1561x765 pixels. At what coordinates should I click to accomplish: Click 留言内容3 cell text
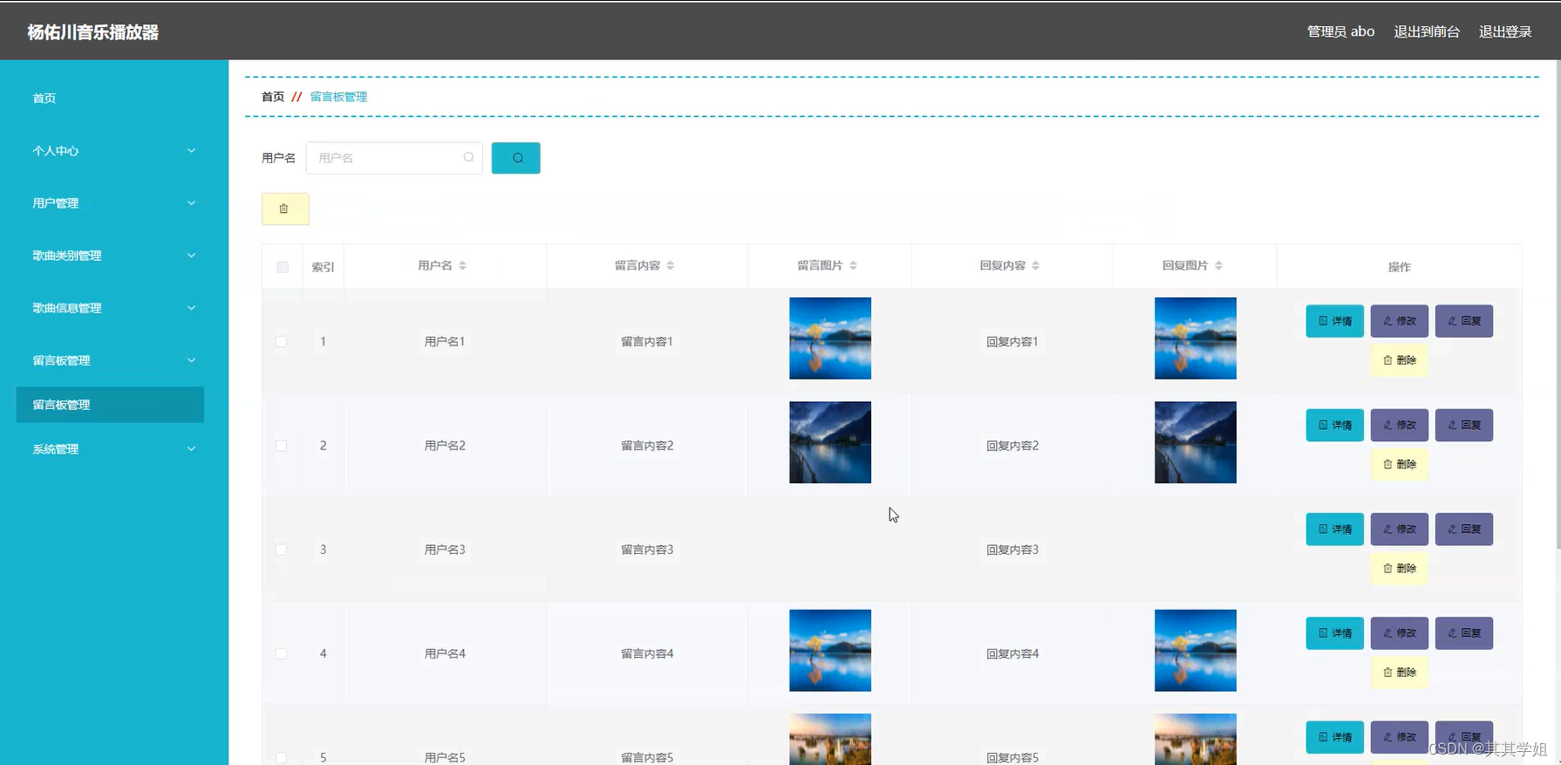pos(647,550)
